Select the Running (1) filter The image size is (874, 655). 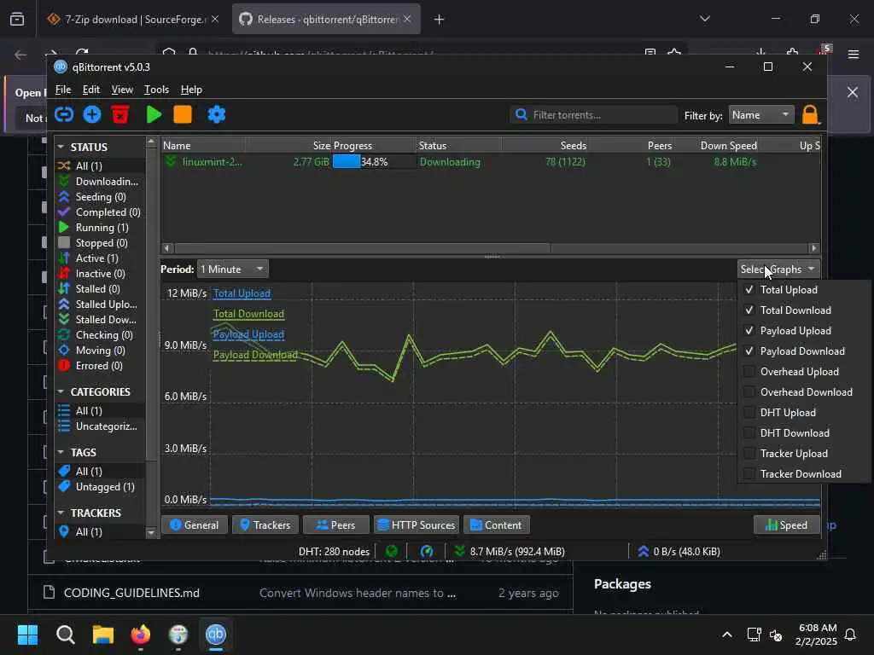pyautogui.click(x=99, y=227)
